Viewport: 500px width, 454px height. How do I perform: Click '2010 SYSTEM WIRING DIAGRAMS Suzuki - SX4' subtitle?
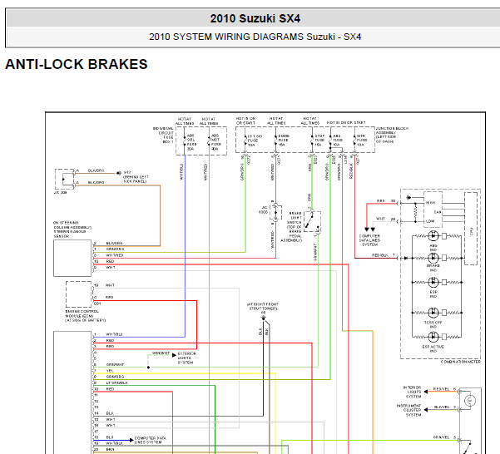[x=255, y=37]
